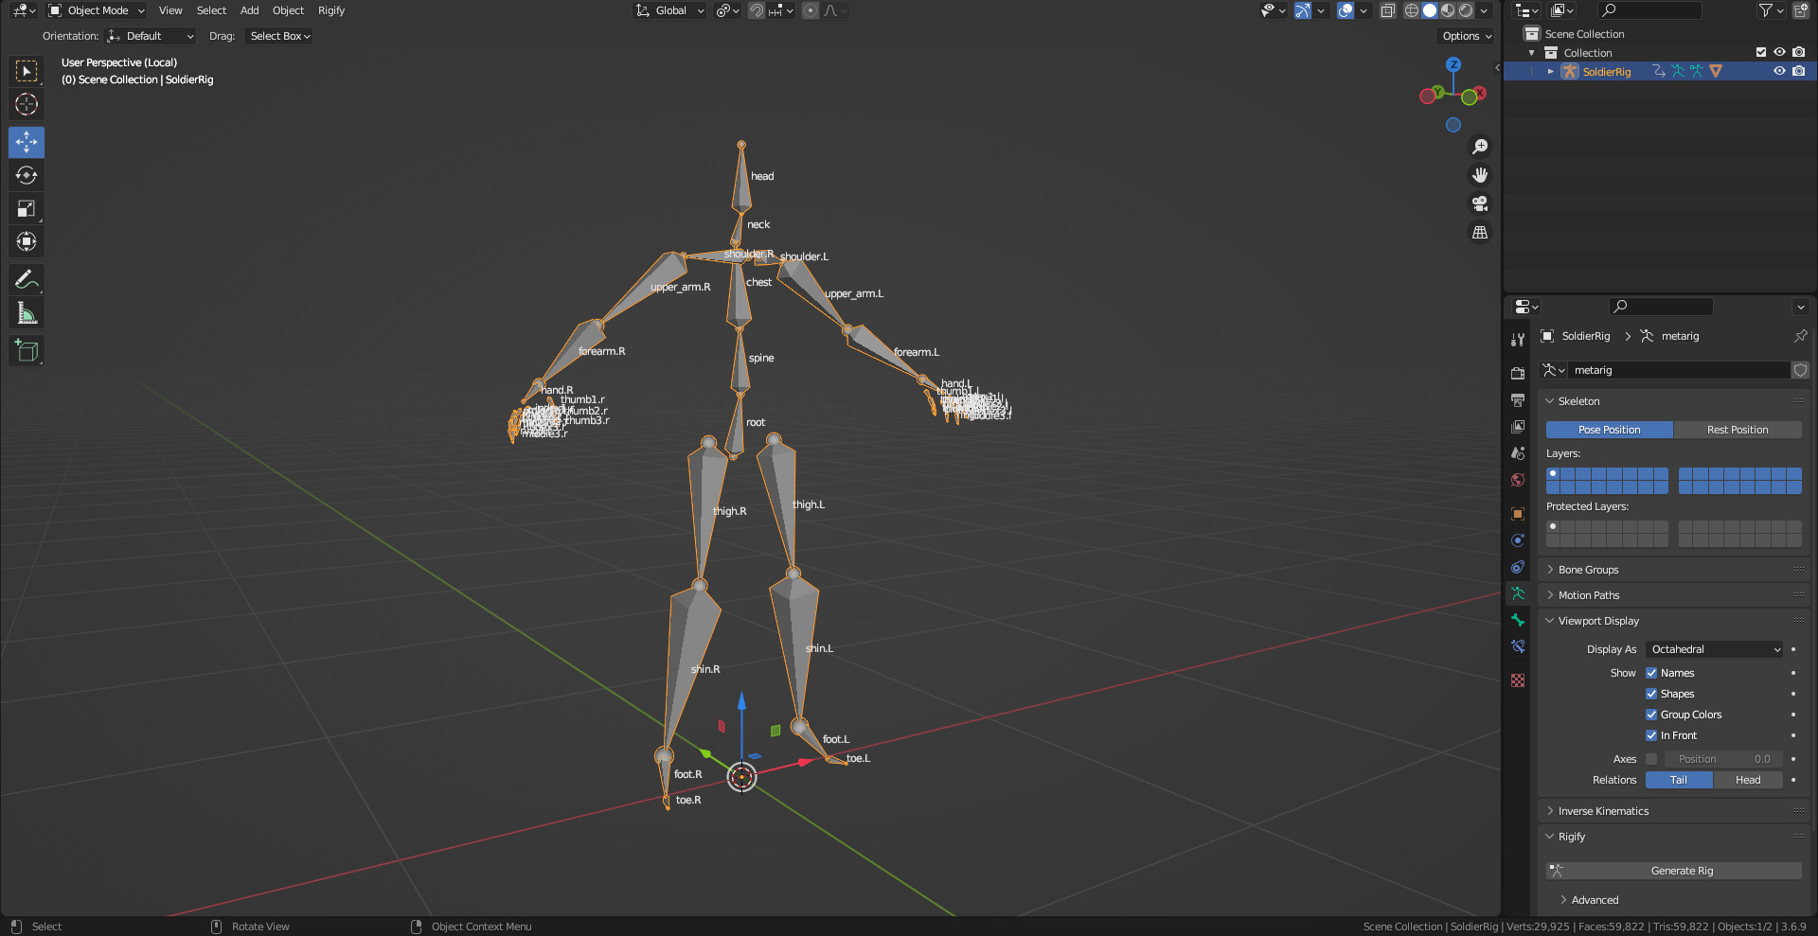Open the Scene properties tab
Screen dimensions: 1818x936
1518,452
